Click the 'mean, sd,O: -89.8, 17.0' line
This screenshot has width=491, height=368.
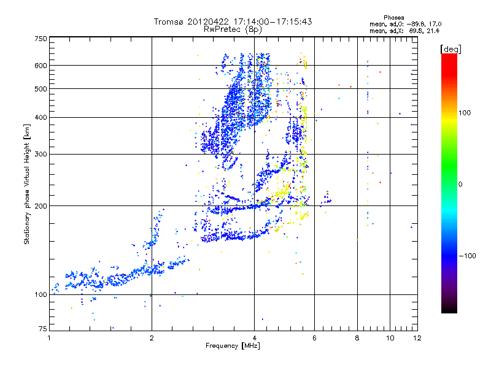(406, 24)
